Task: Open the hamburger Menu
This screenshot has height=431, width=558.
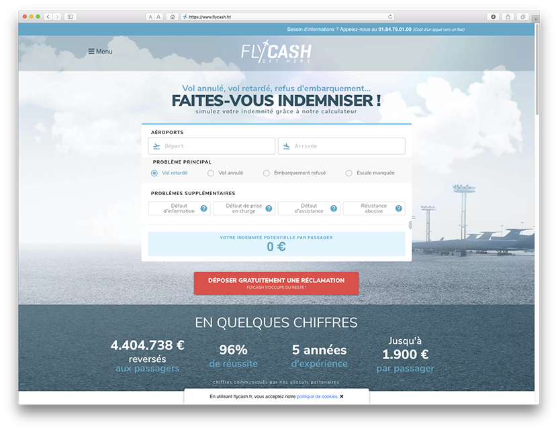Action: point(100,52)
